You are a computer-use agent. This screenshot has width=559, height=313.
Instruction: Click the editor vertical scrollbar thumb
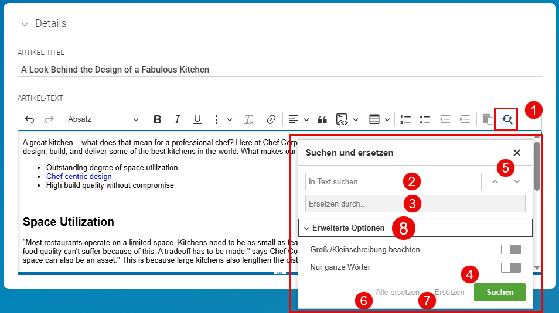tap(537, 166)
